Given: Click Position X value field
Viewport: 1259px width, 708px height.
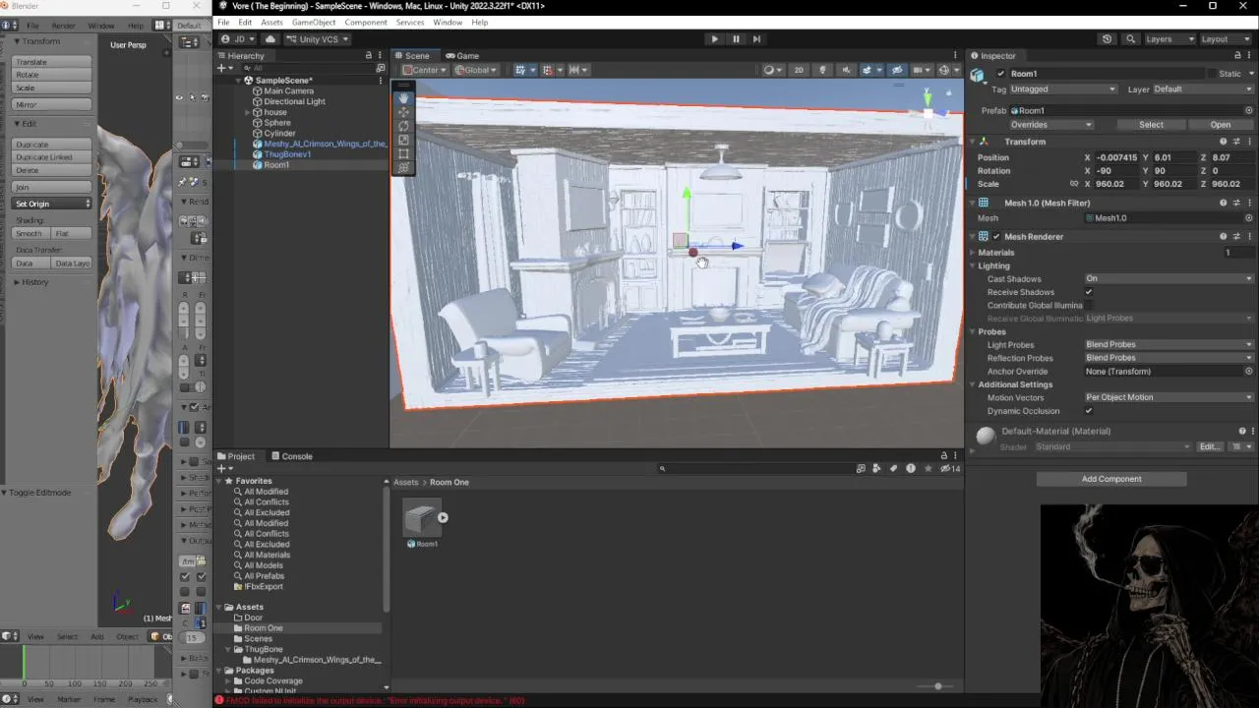Looking at the screenshot, I should (1115, 157).
